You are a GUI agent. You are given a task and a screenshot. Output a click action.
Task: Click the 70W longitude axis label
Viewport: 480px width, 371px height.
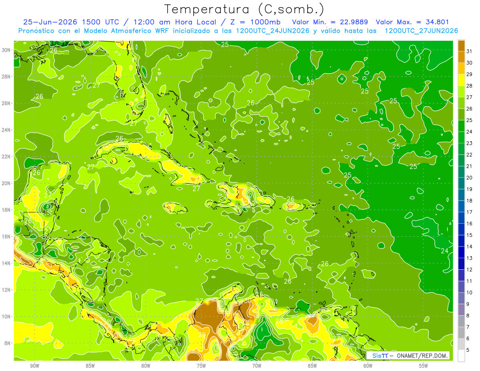click(x=257, y=366)
